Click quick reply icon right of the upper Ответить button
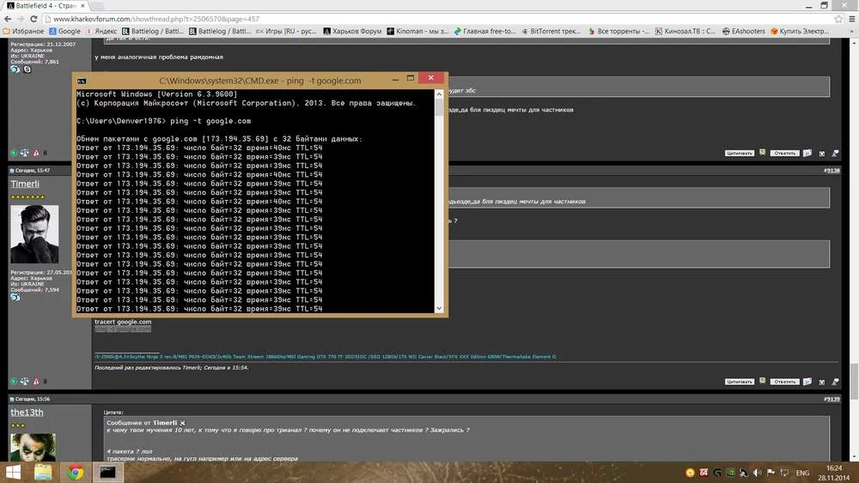The width and height of the screenshot is (859, 483). click(x=807, y=154)
